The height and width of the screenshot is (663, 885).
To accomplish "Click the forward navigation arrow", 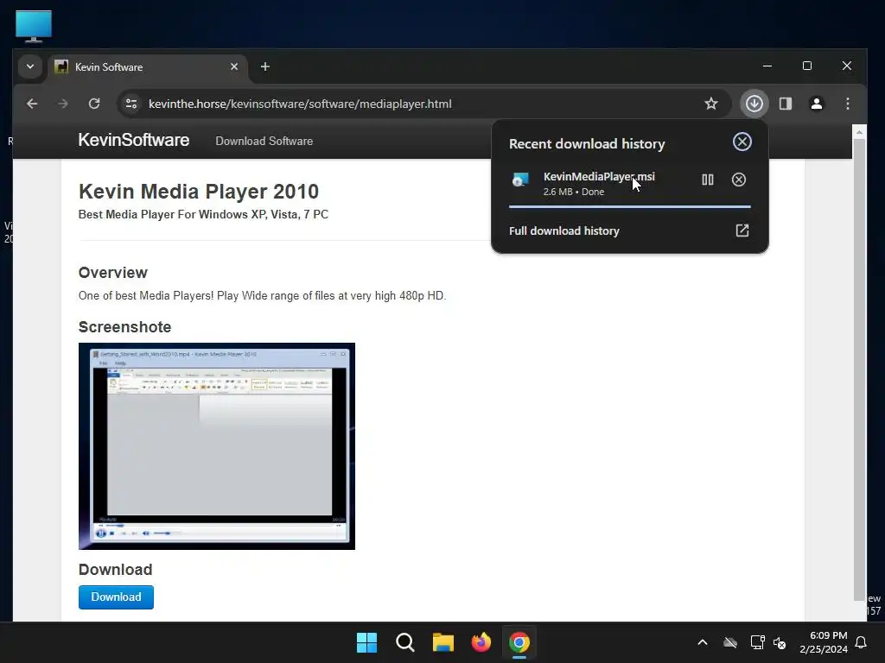I will [x=62, y=104].
